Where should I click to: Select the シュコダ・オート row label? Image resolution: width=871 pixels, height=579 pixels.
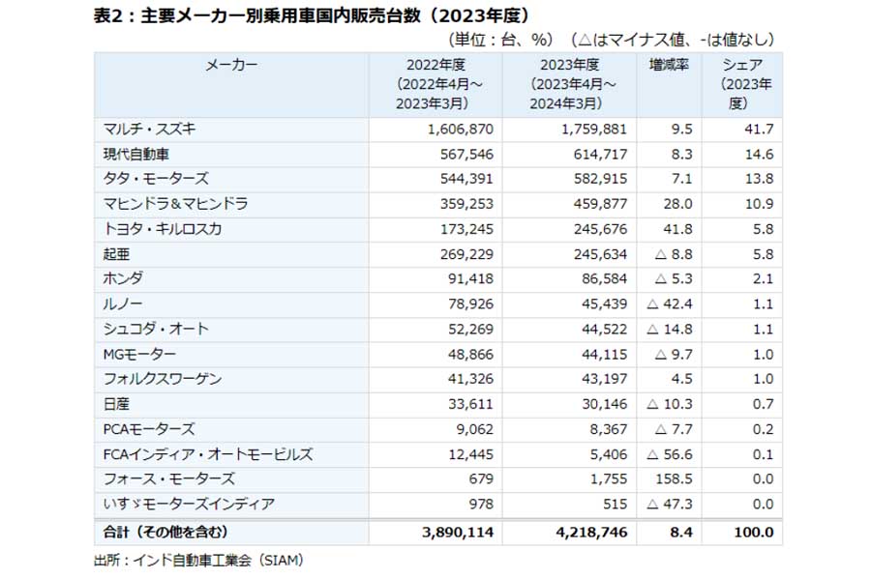[156, 329]
